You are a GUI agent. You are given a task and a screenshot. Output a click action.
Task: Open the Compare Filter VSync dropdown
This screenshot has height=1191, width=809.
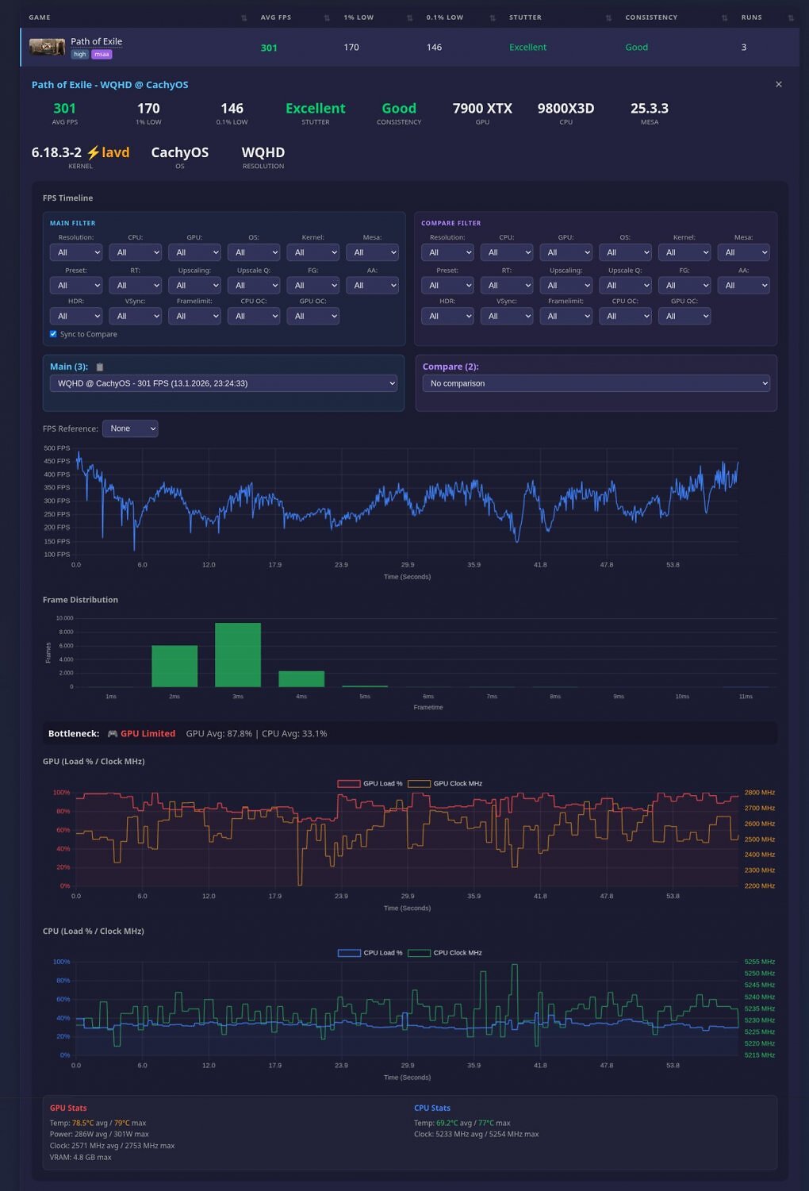(507, 316)
